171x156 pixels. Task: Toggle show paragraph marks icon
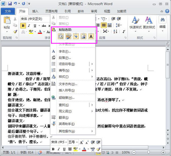click(x=124, y=32)
